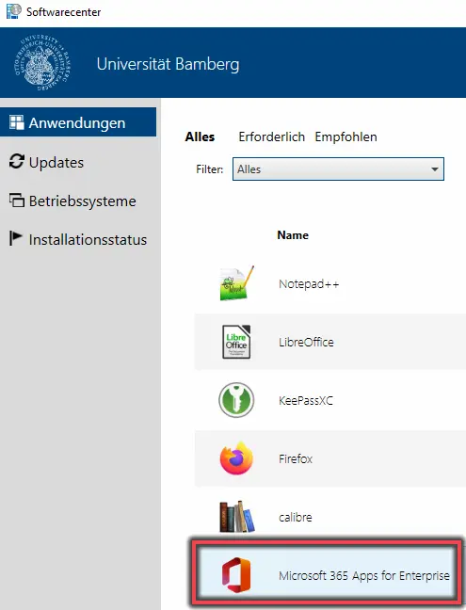
Task: Click the Notepad++ application icon
Action: (x=237, y=283)
